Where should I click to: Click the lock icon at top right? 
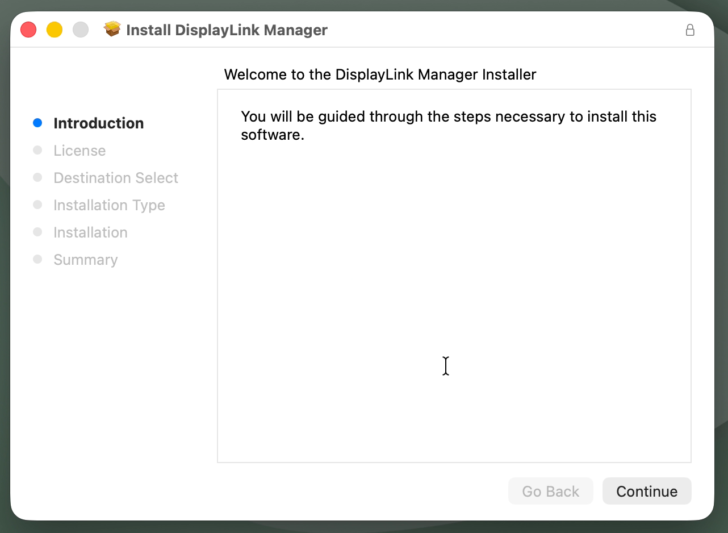point(691,30)
